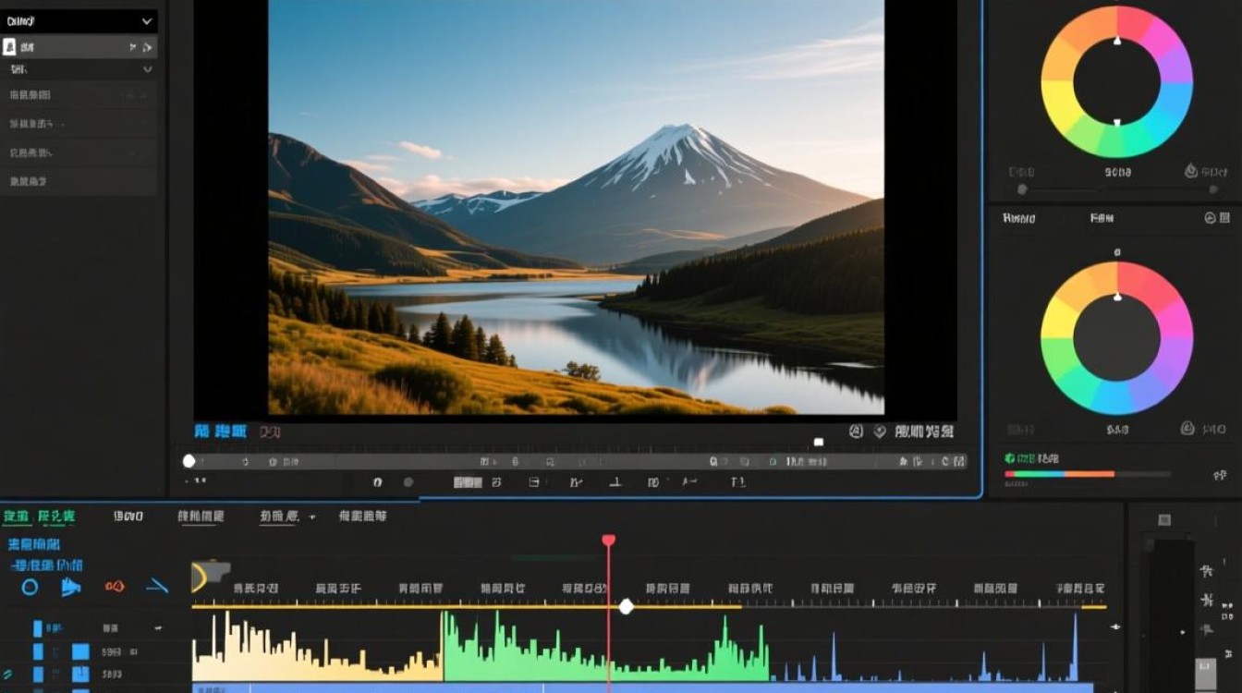Toggle the third track's large blue square
The image size is (1242, 693).
click(x=80, y=675)
